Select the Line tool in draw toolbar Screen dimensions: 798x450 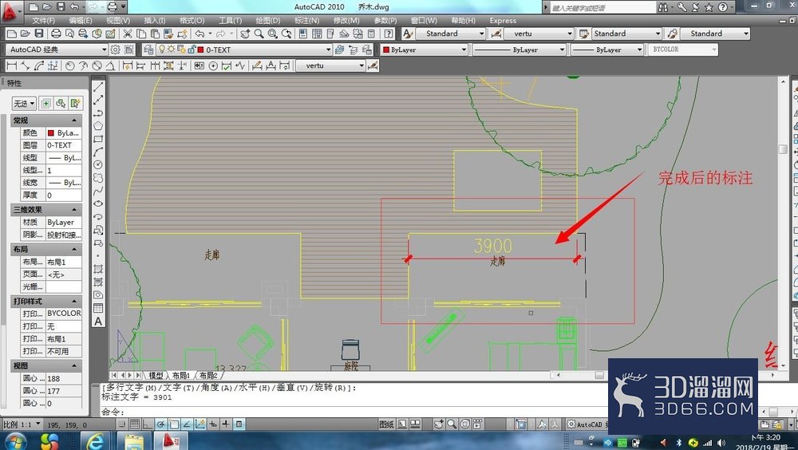click(98, 86)
